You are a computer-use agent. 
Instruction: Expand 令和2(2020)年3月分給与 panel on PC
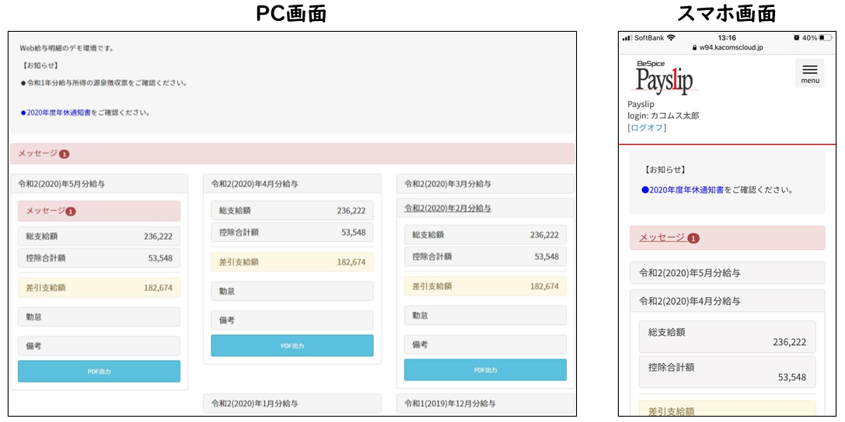click(x=485, y=184)
